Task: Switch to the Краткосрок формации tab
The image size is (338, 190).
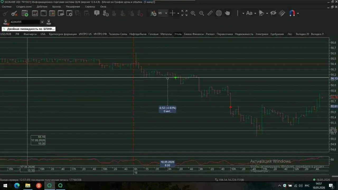Action: tap(63, 34)
